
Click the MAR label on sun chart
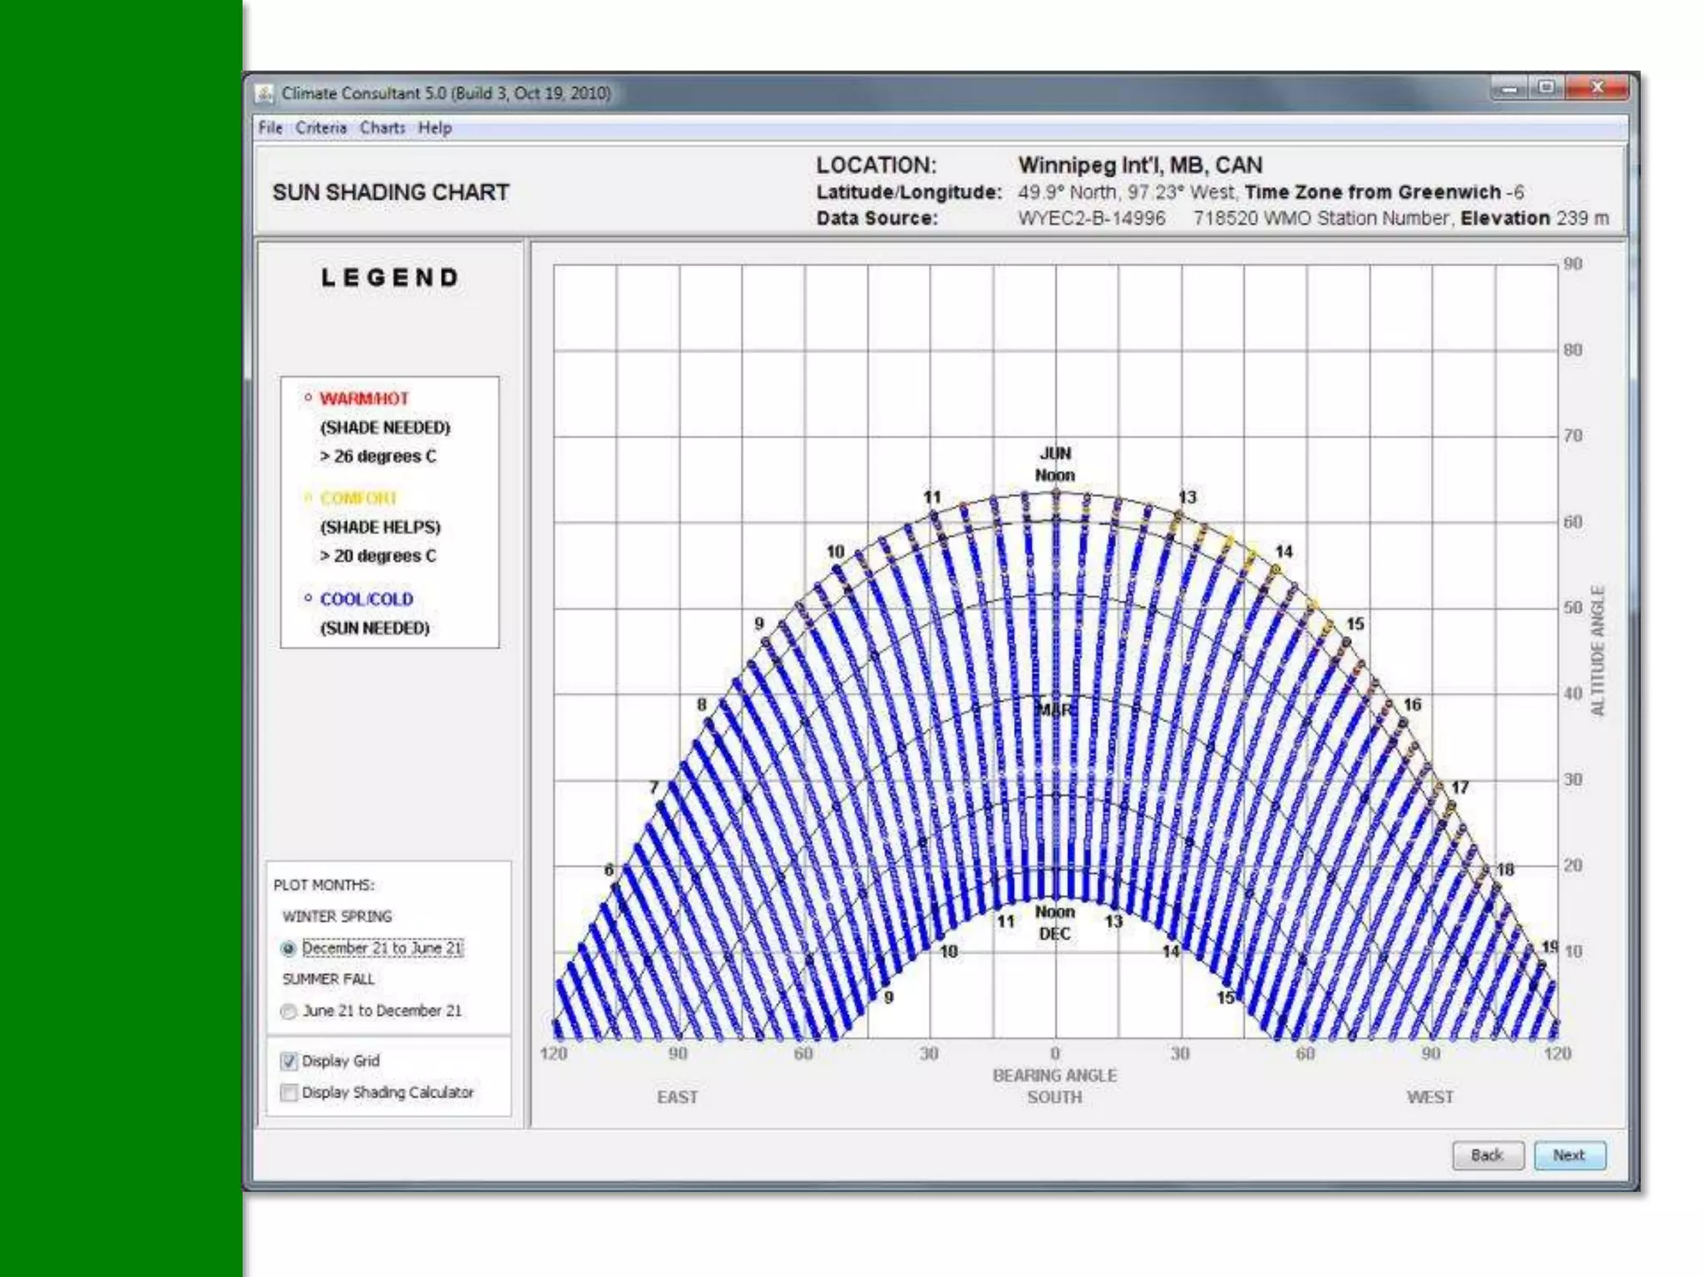tap(1054, 709)
